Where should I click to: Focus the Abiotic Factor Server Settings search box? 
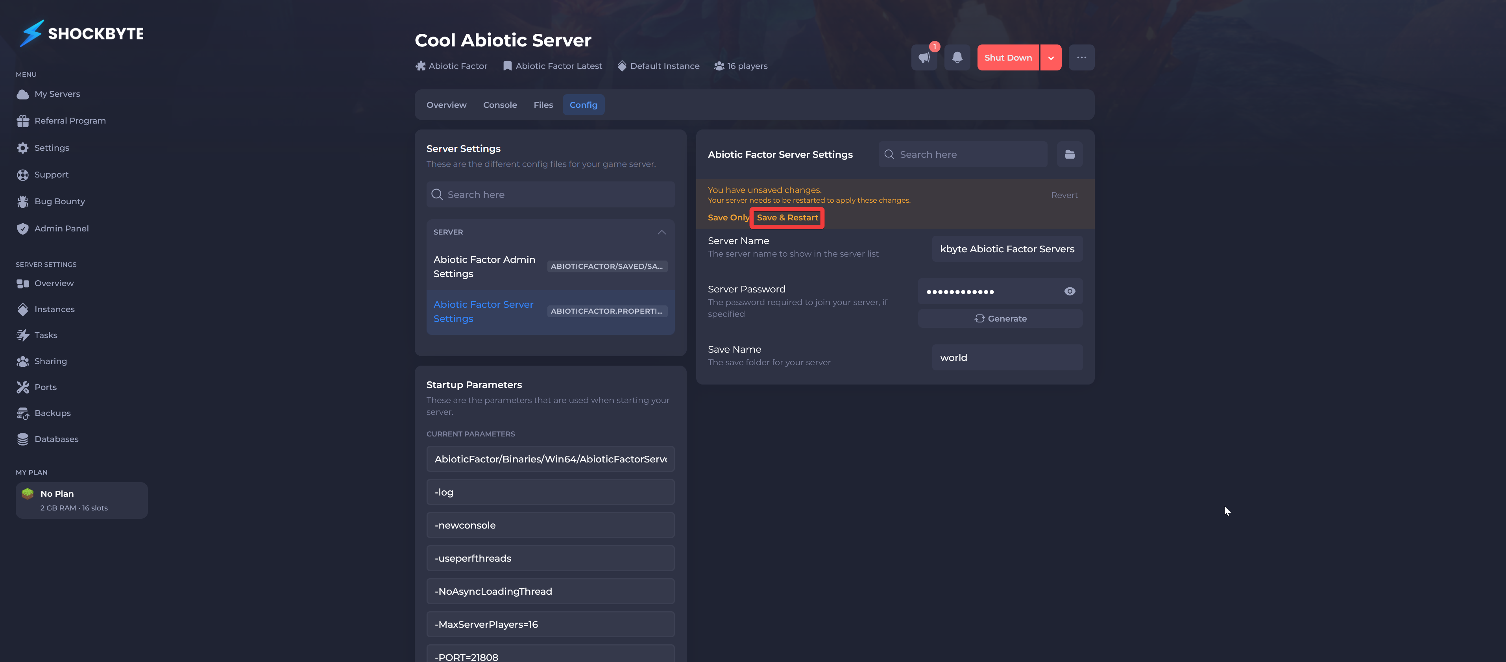click(x=963, y=154)
